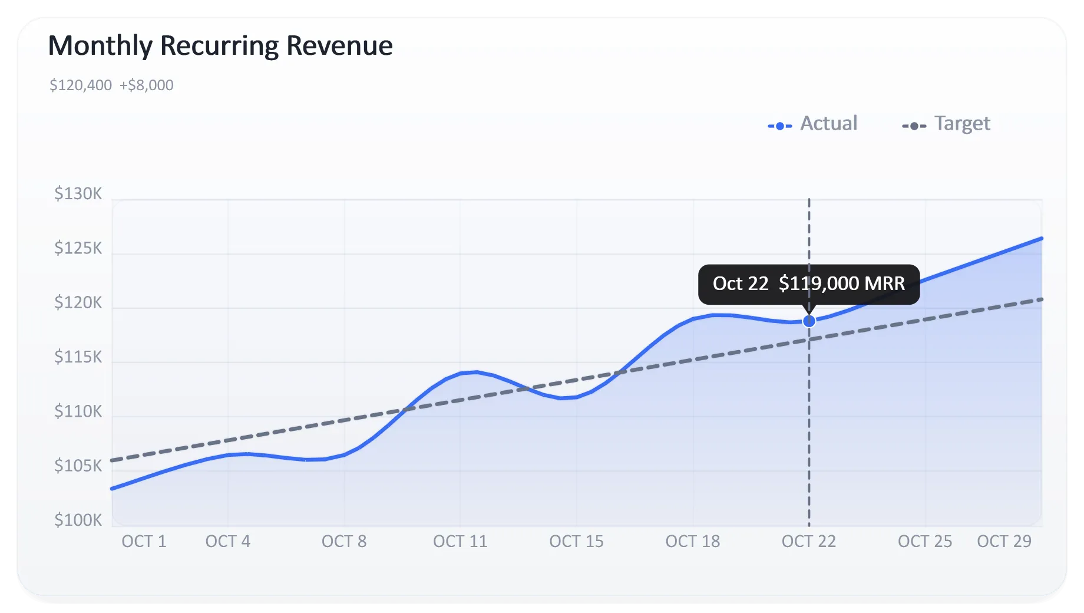
Task: Click the OCT 25 axis label
Action: point(925,541)
